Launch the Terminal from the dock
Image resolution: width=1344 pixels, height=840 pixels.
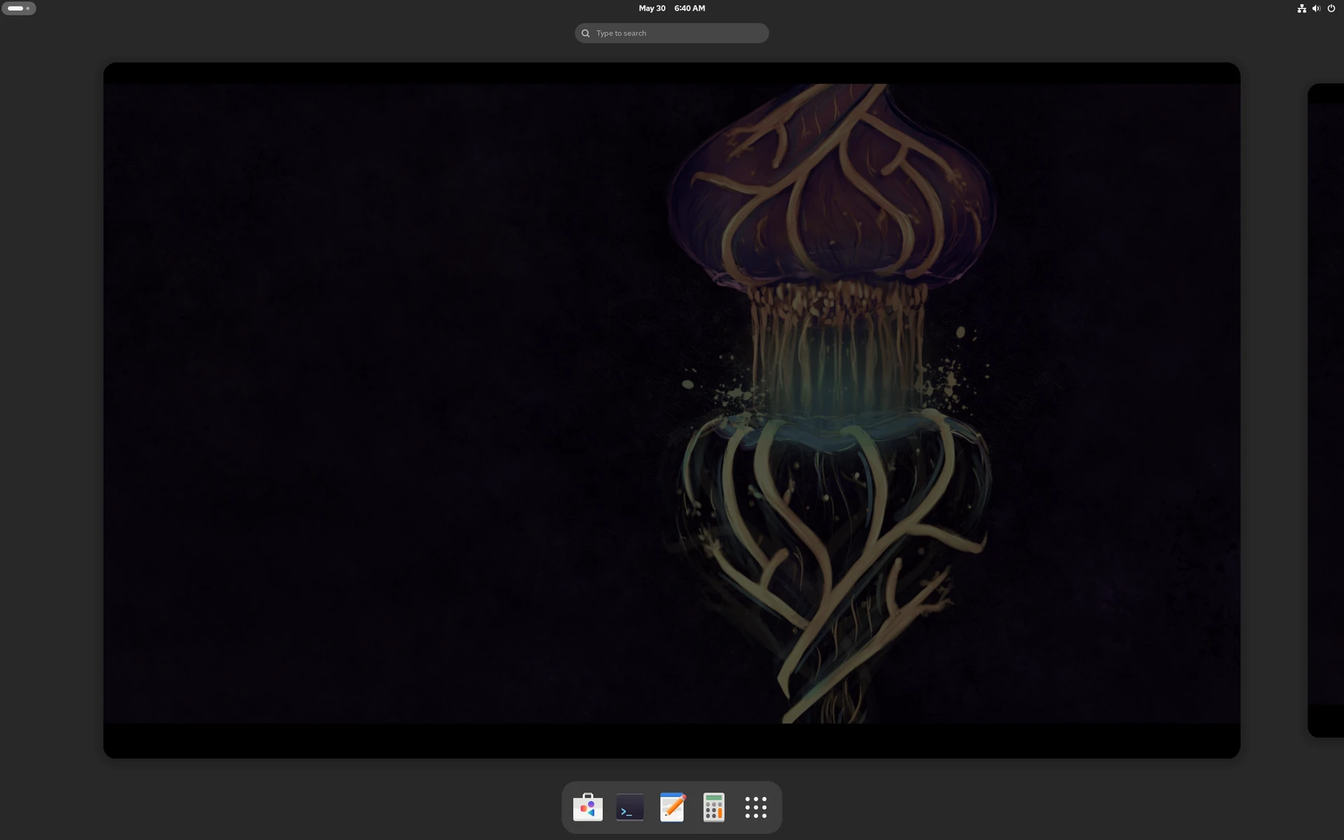[x=629, y=807]
